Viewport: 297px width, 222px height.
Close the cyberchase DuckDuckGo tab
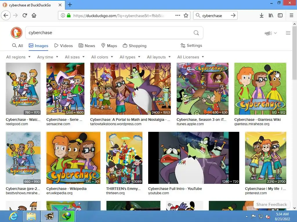point(60,5)
